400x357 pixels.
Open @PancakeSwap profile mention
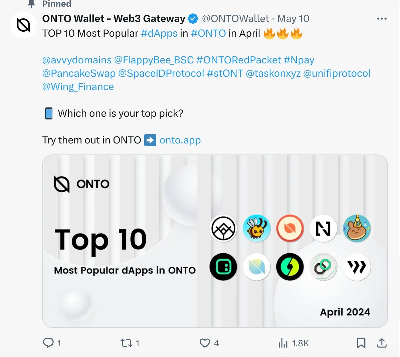point(79,73)
